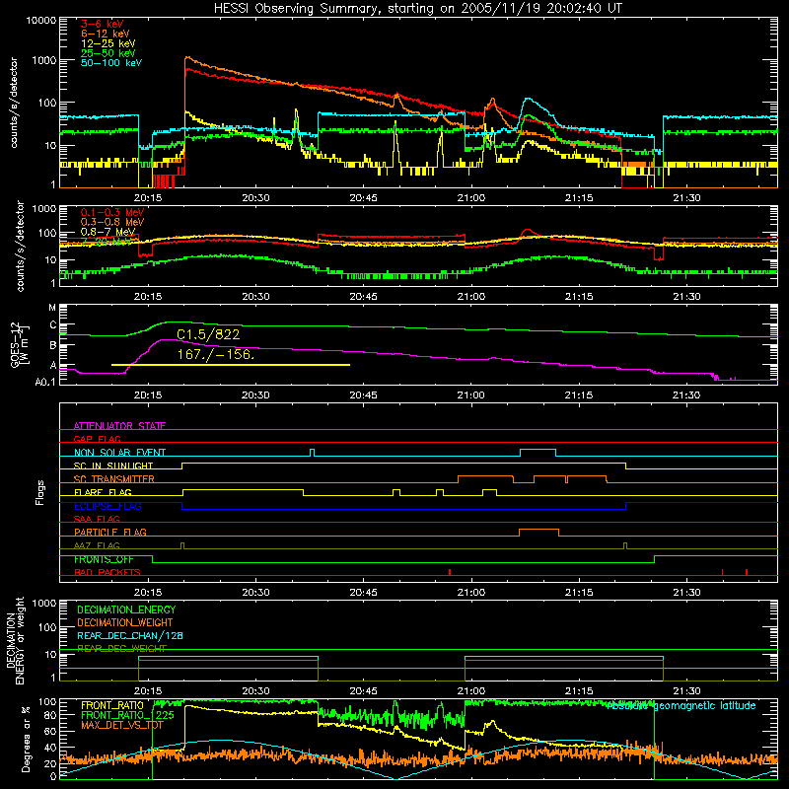Click the REAR_DEC_WEIGHT legend label

click(121, 649)
